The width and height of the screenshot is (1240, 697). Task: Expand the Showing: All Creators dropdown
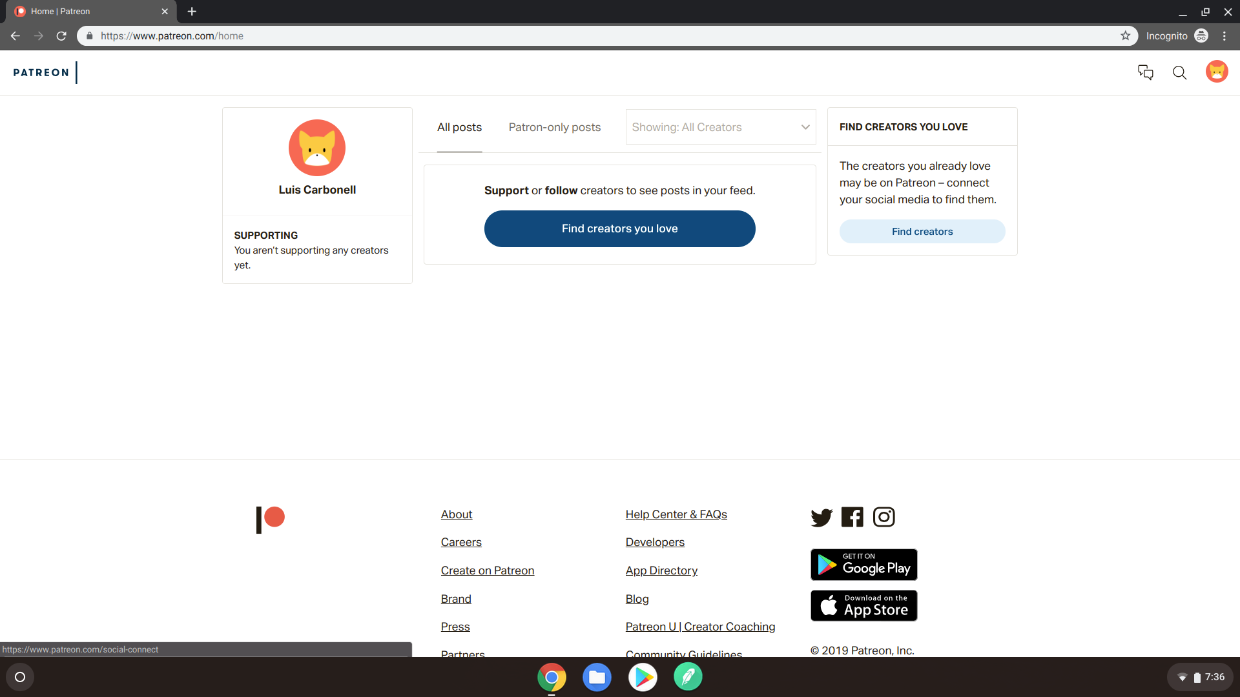[x=720, y=127]
